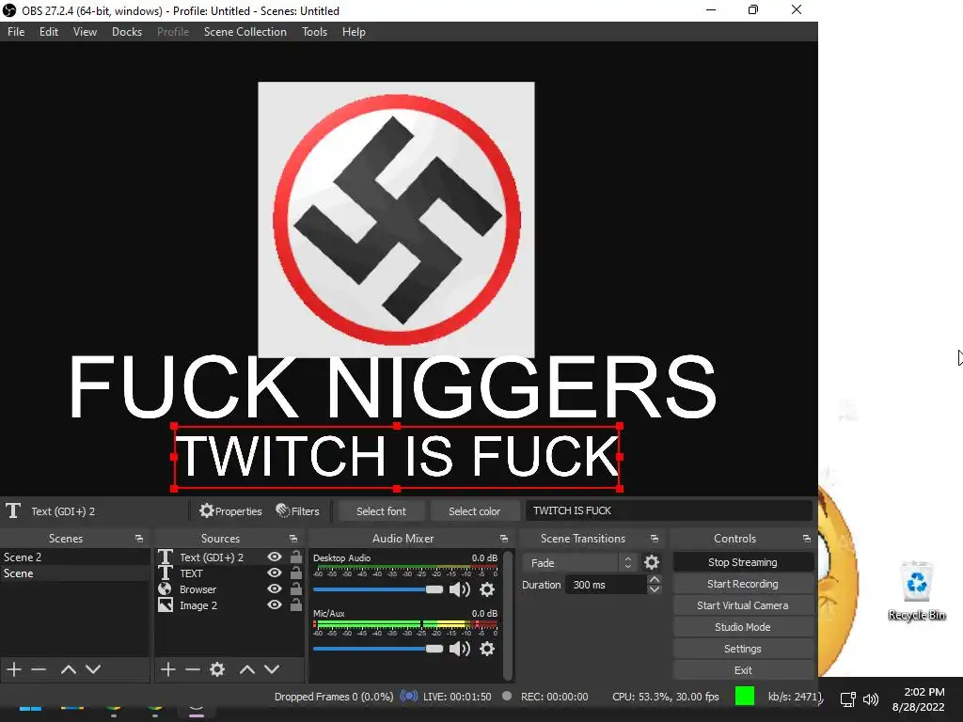963x722 pixels.
Task: Open Mic/Aux settings gear
Action: click(x=487, y=649)
